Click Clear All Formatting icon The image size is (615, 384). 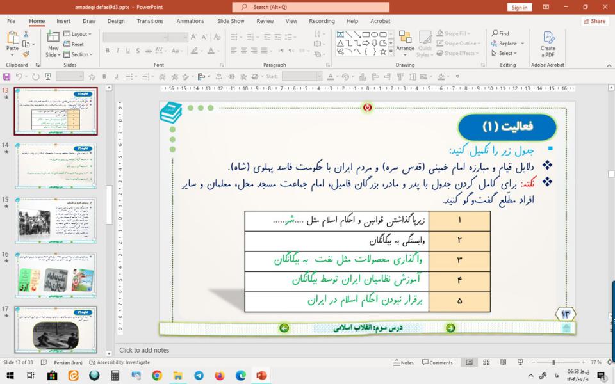[217, 37]
